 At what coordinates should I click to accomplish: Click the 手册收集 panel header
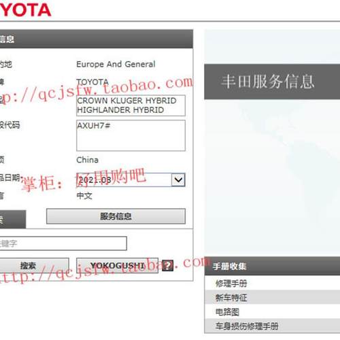(x=272, y=266)
